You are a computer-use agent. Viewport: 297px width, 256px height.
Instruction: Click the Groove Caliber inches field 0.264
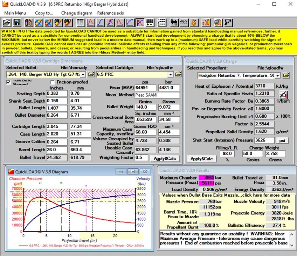(57, 142)
